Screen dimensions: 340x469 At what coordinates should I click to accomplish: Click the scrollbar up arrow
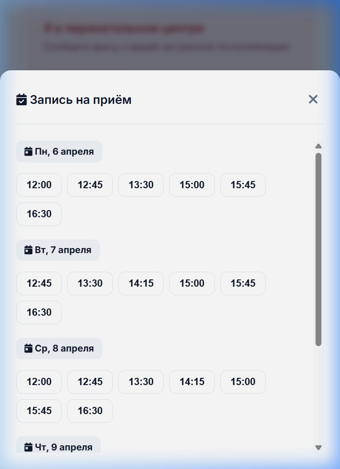(x=319, y=146)
